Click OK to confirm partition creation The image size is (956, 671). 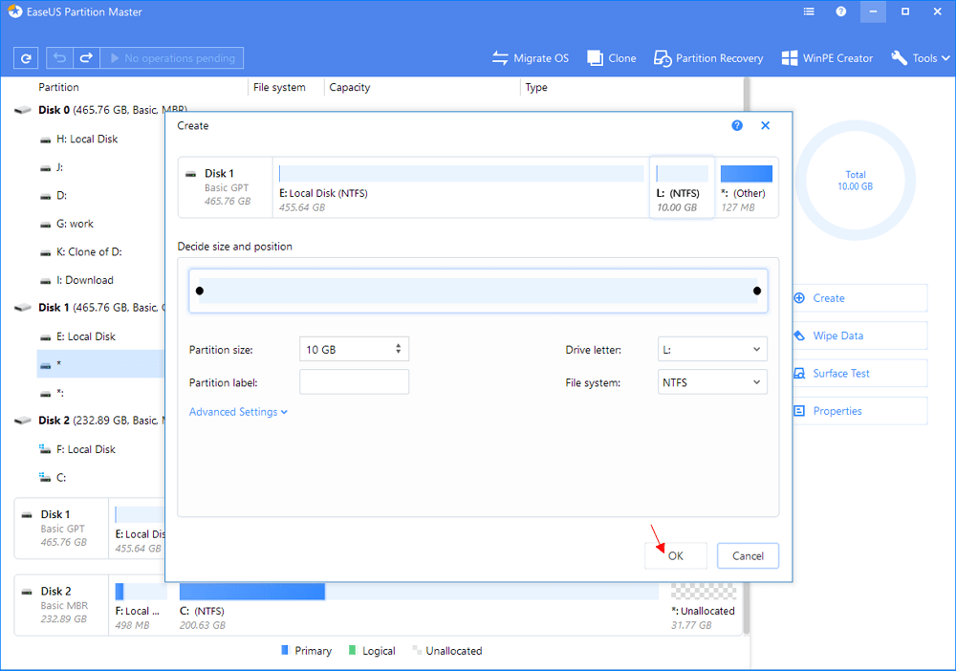(676, 555)
